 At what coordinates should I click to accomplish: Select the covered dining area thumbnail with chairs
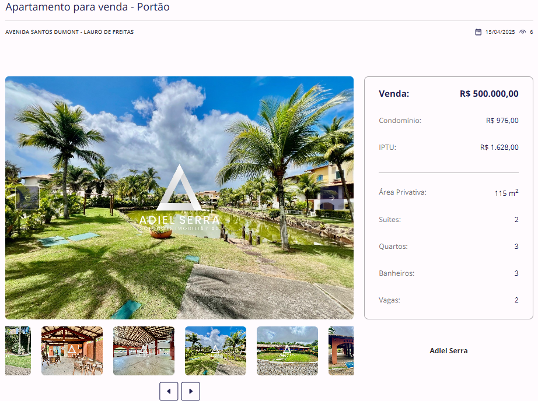point(72,351)
